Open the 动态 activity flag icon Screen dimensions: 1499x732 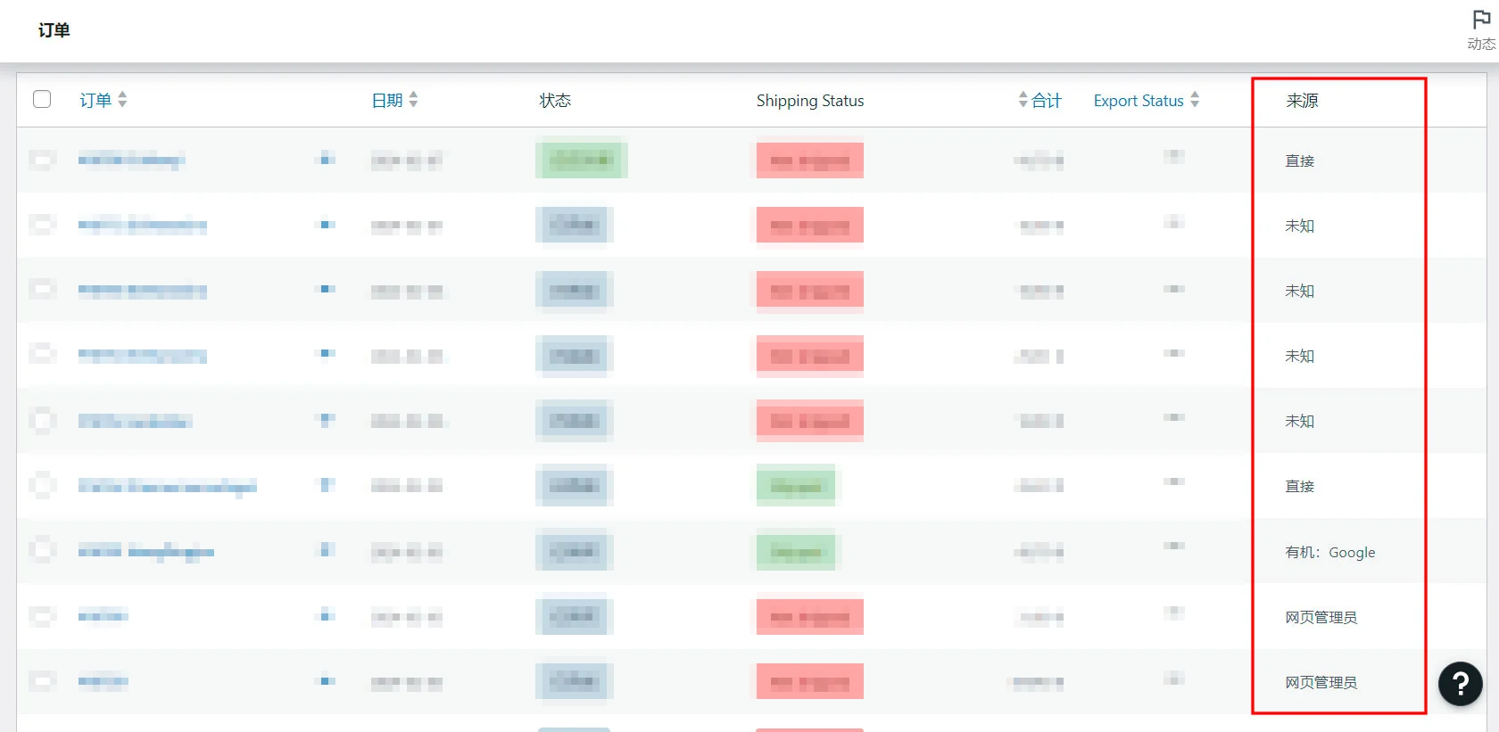[1481, 30]
